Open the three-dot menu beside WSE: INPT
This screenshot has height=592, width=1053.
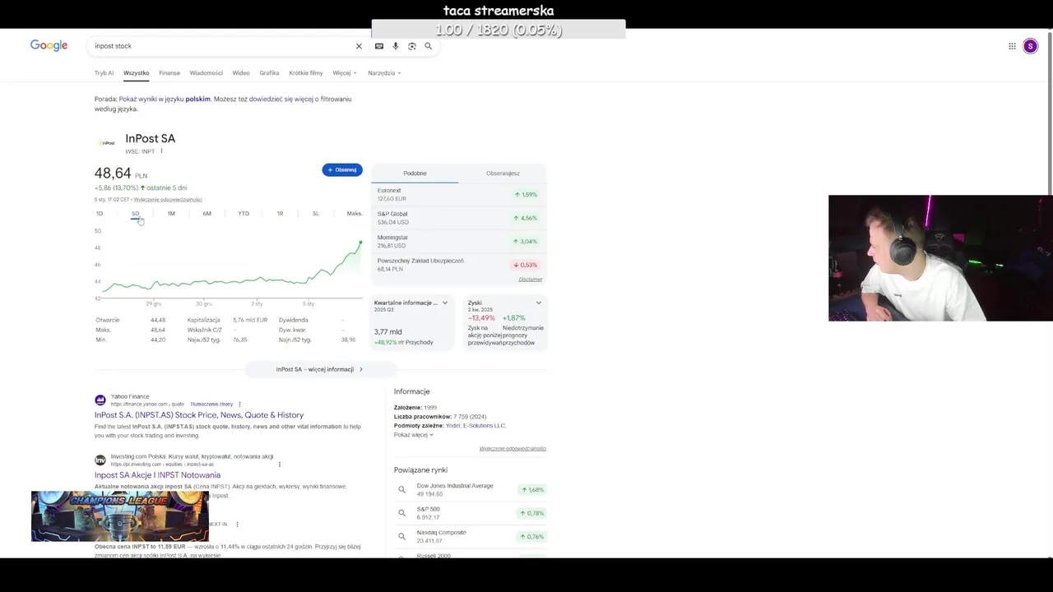pyautogui.click(x=161, y=151)
